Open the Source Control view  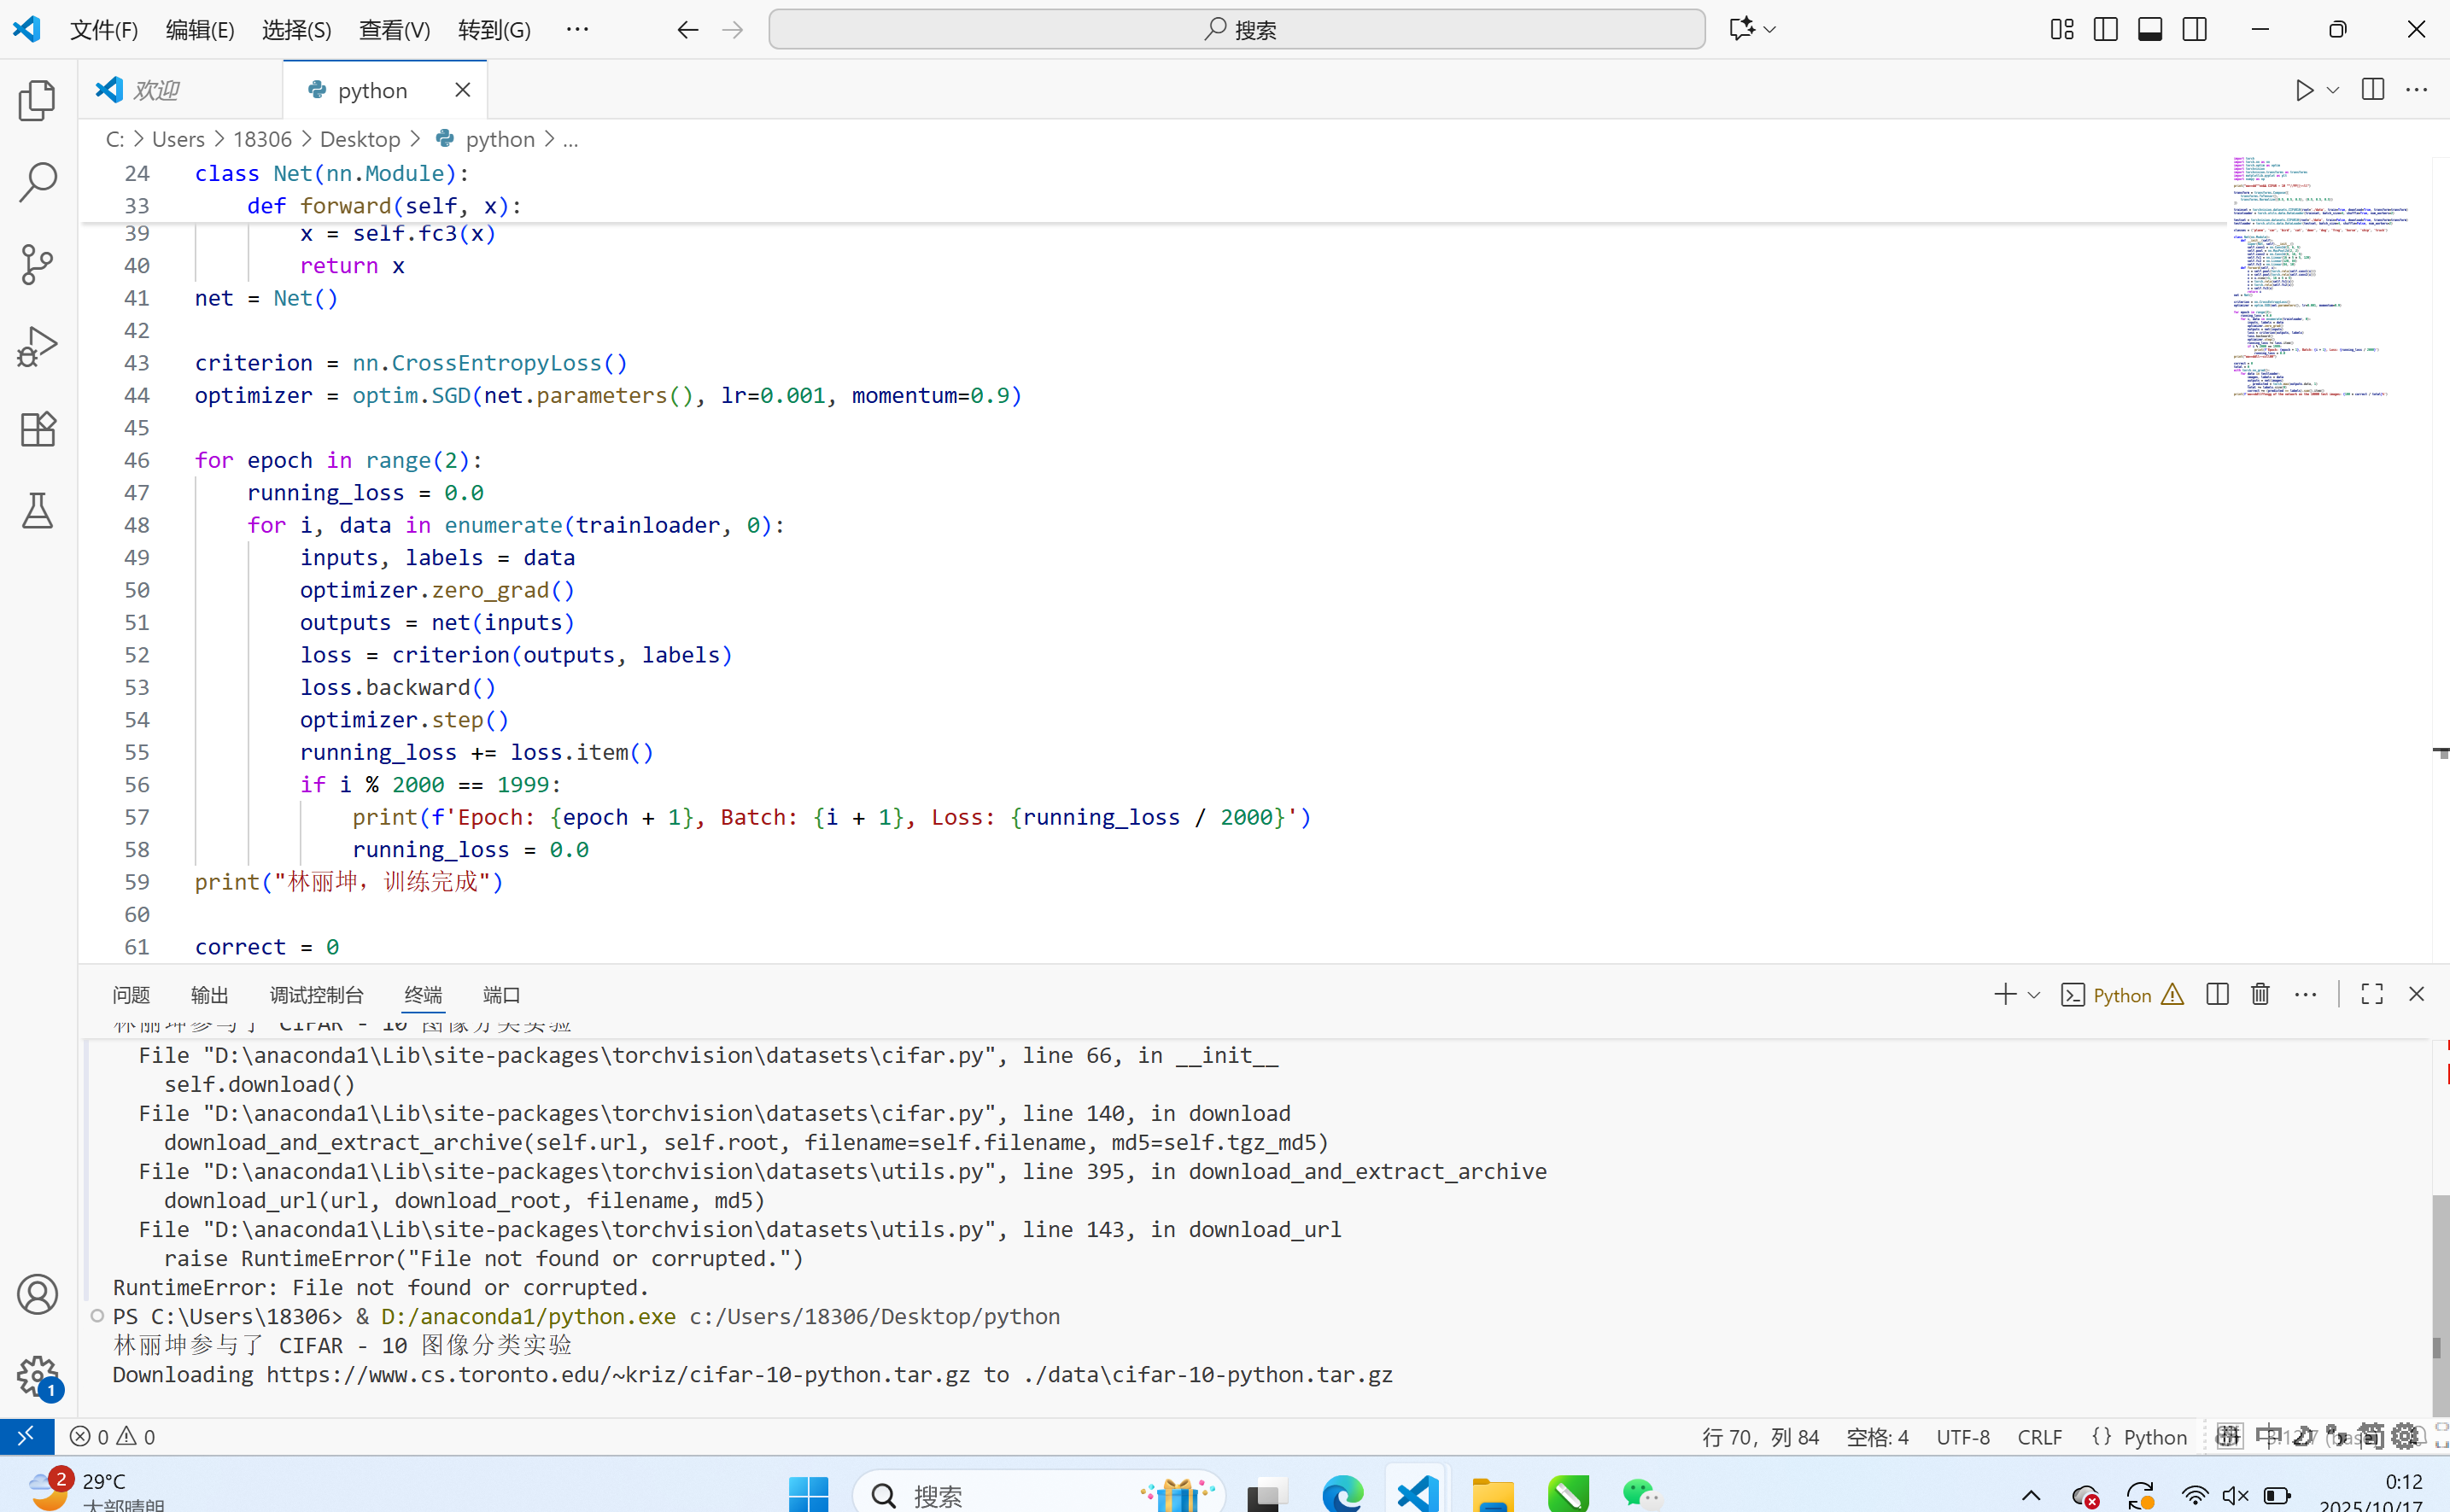[x=37, y=265]
